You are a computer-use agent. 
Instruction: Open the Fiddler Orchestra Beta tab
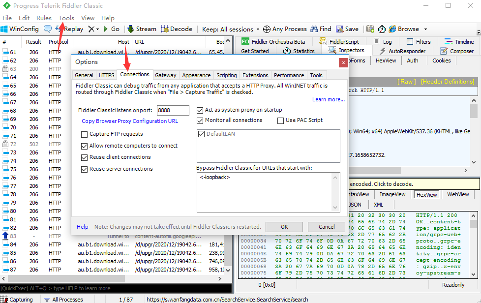[x=273, y=42]
